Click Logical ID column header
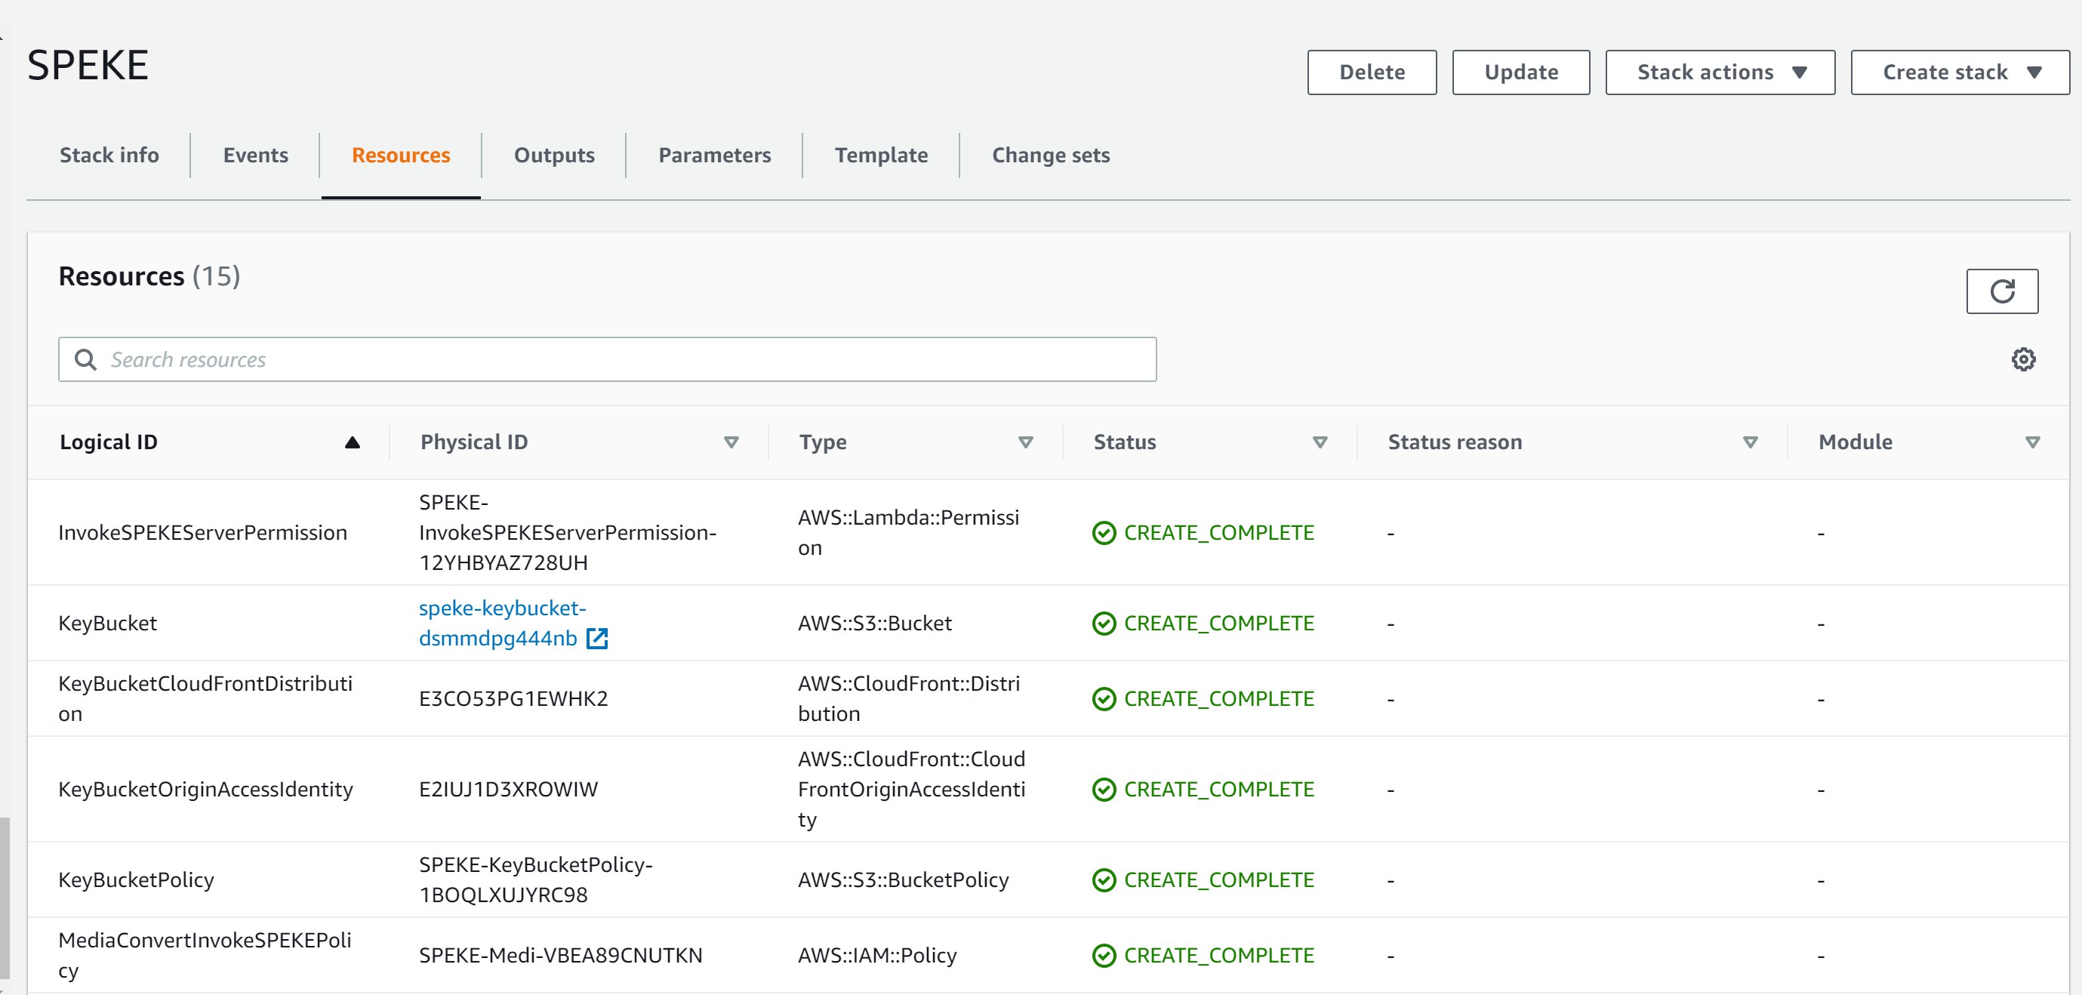The image size is (2082, 995). (x=108, y=442)
